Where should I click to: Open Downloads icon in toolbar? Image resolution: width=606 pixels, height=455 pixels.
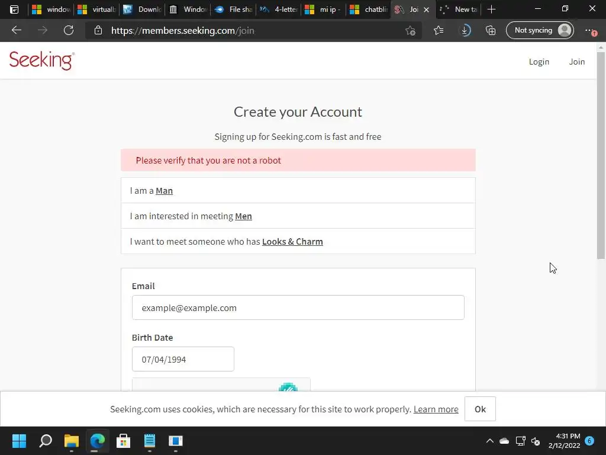pyautogui.click(x=465, y=30)
